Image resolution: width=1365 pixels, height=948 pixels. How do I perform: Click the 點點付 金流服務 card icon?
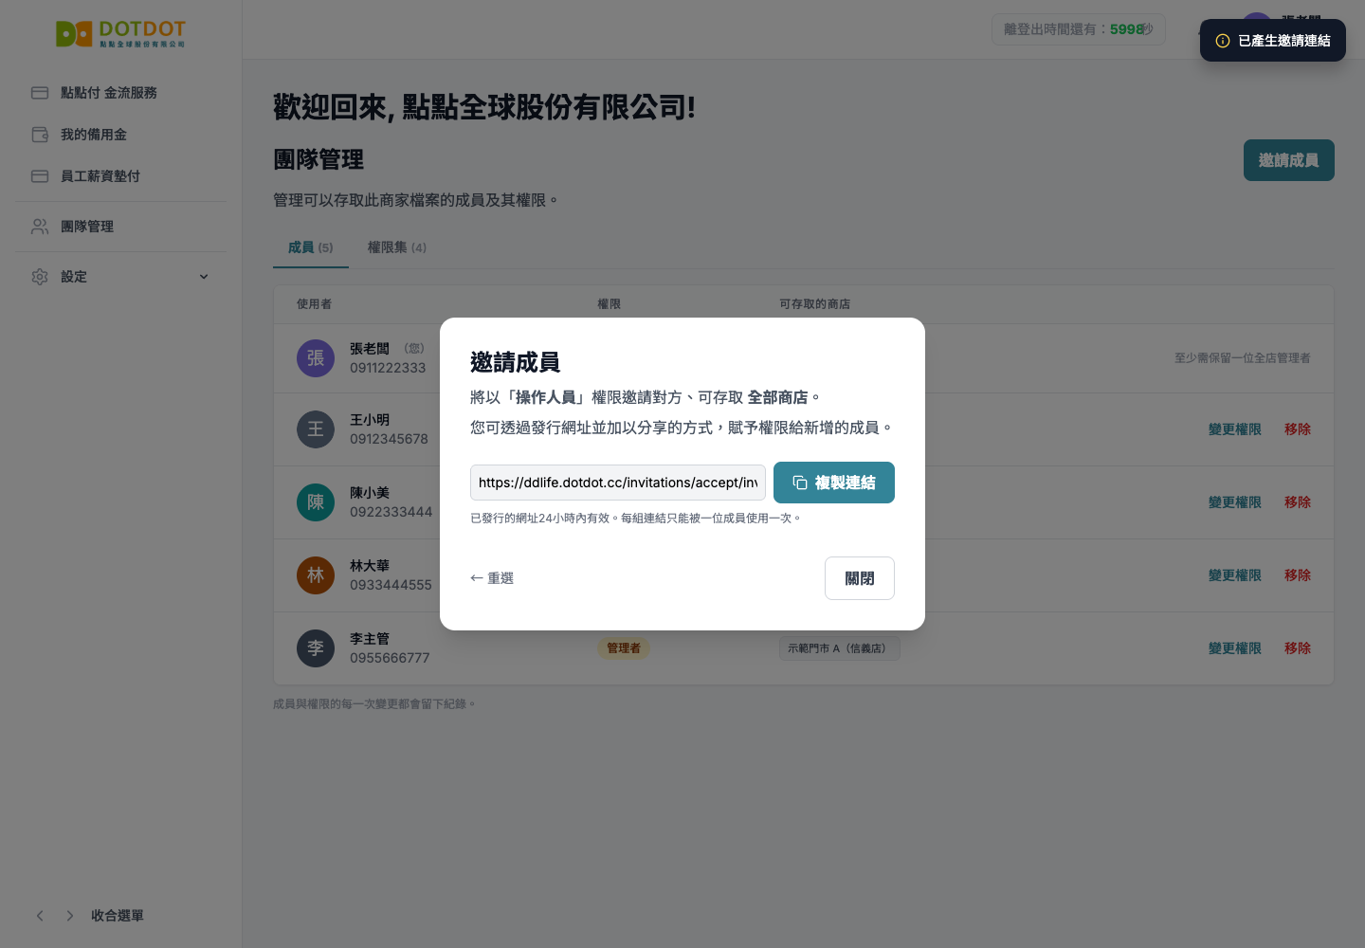click(x=40, y=93)
